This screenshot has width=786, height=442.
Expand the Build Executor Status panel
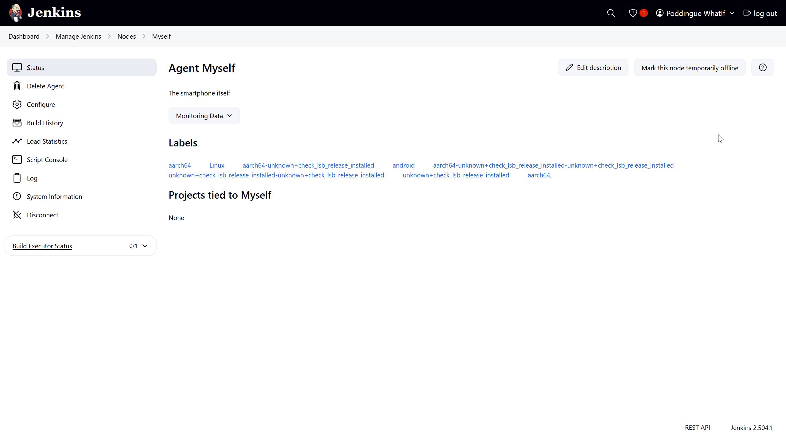145,246
